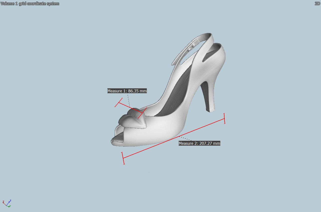The image size is (321, 212).
Task: Pick the upper-left end handle of Measure 1
Action: [x=118, y=103]
